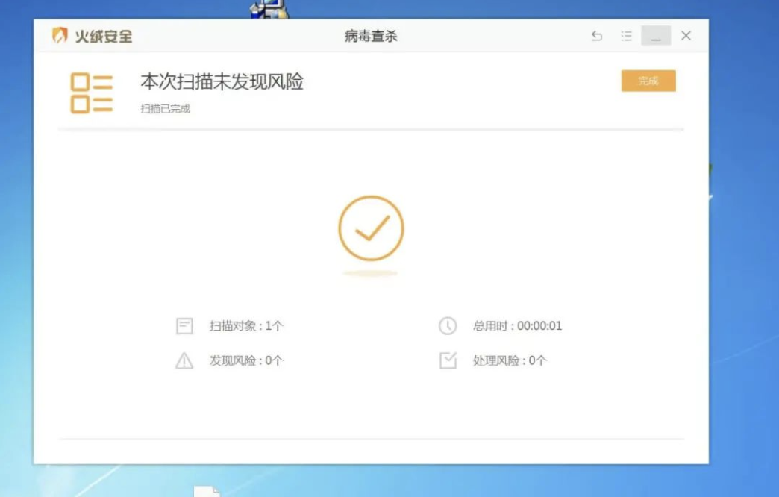Click the large checkmark circle icon
The width and height of the screenshot is (779, 497).
coord(371,228)
